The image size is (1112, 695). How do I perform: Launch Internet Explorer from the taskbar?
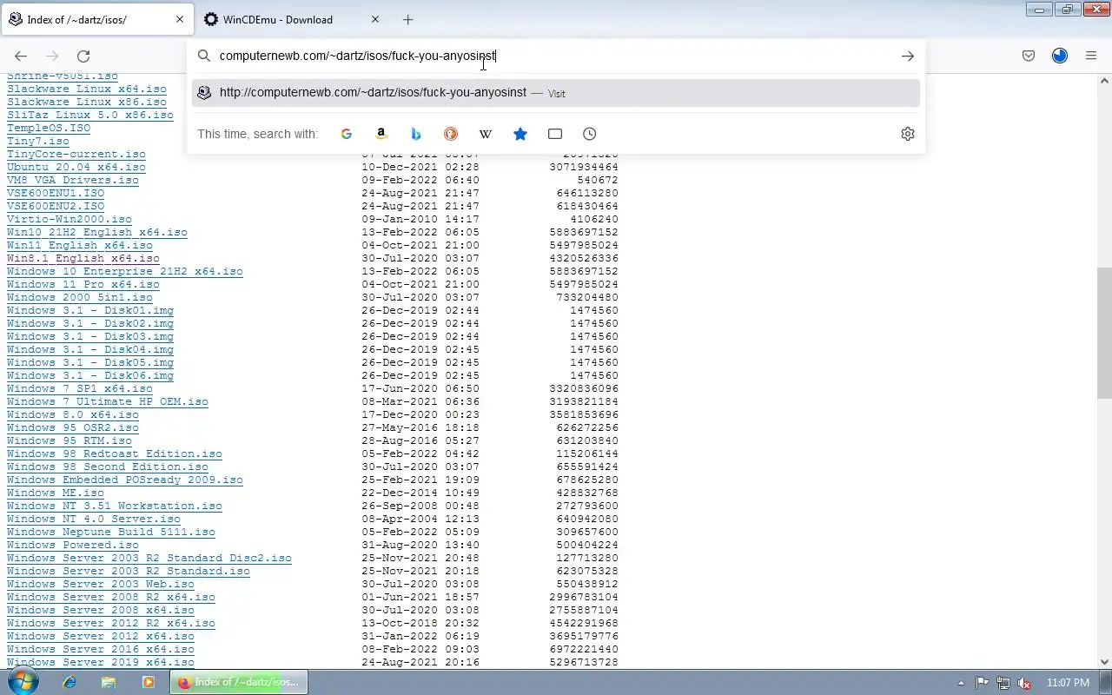69,682
